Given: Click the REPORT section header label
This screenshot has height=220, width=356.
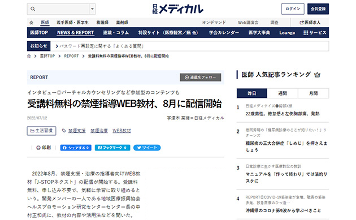Looking at the screenshot, I should point(39,77).
